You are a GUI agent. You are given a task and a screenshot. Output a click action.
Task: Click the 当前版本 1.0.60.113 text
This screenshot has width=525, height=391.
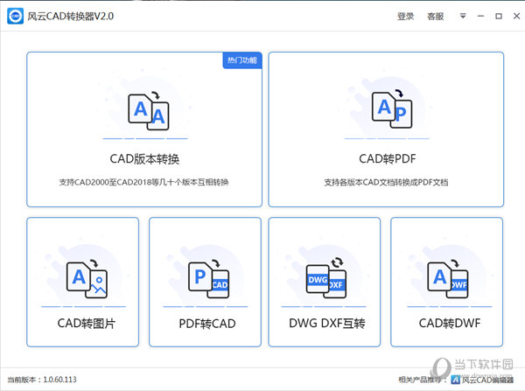(42, 380)
